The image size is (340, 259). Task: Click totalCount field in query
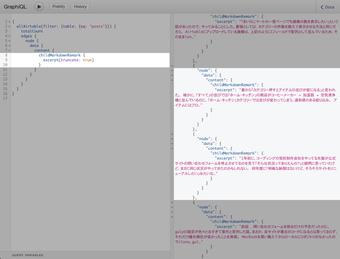tap(32, 31)
